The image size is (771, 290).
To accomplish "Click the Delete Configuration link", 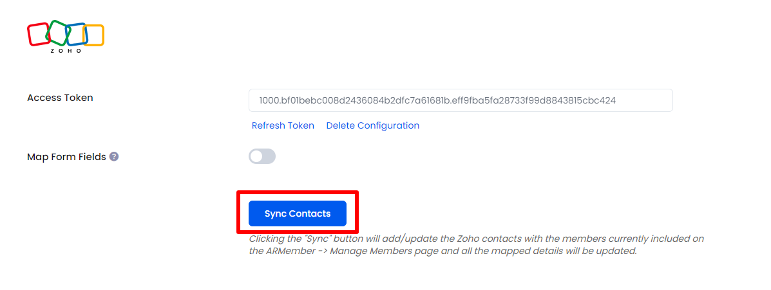I will pyautogui.click(x=373, y=125).
